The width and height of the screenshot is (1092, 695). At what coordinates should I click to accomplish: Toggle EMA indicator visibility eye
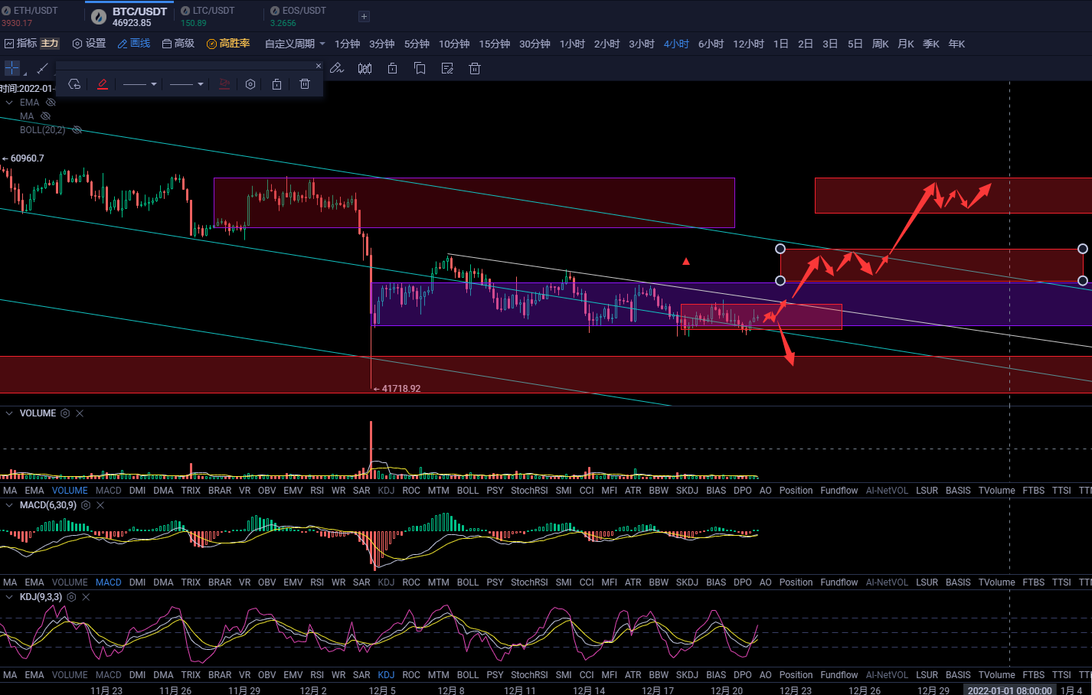coord(51,102)
